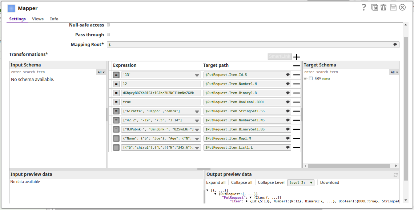This screenshot has height=210, width=414.
Task: Toggle expression mode for the '13' row
Action: (x=116, y=75)
